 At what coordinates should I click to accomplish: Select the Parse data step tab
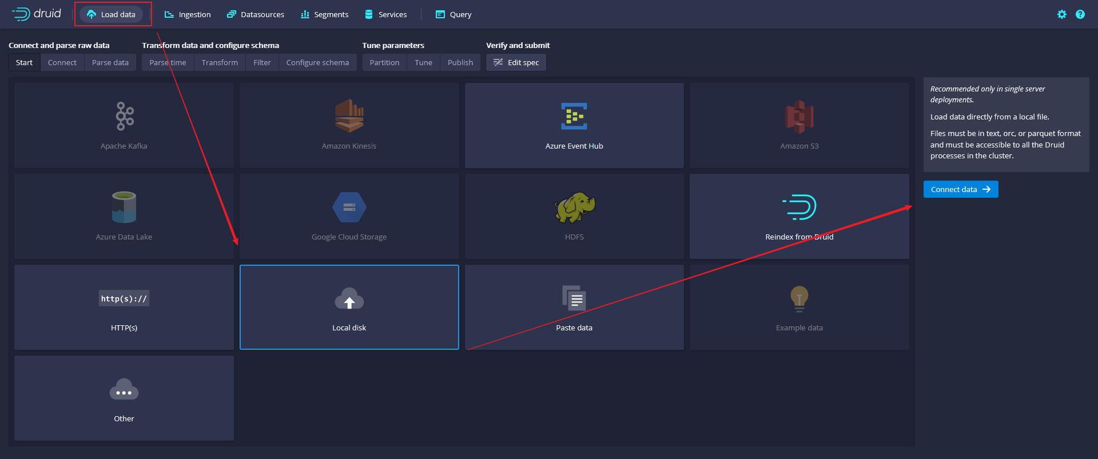coord(110,62)
